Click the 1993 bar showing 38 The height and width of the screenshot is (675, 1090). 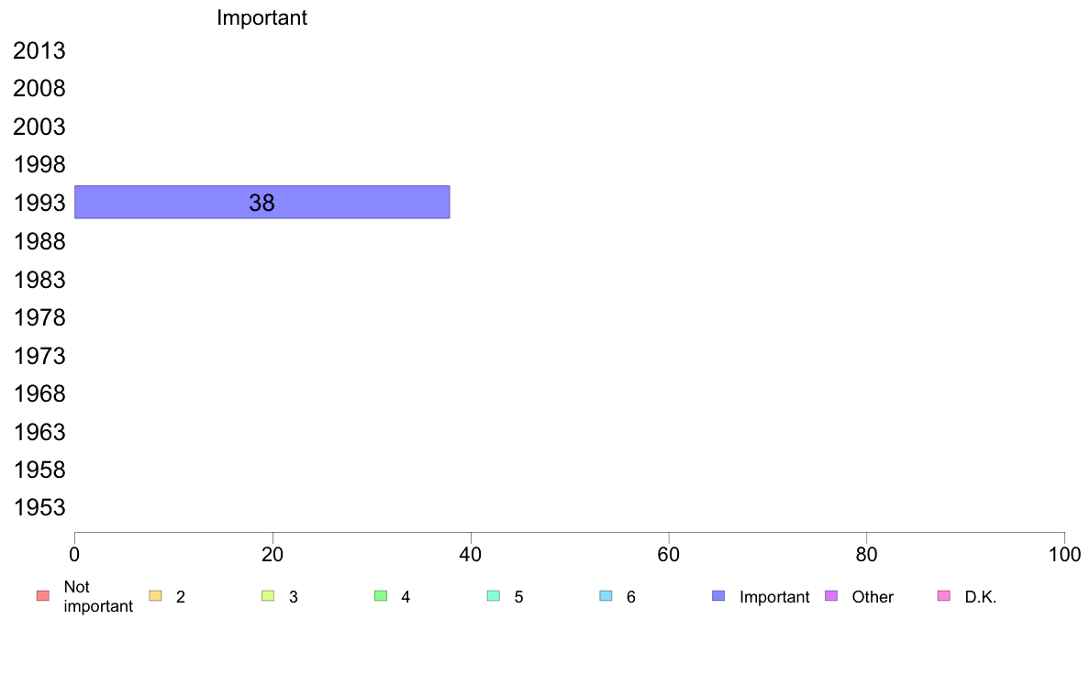pyautogui.click(x=262, y=203)
